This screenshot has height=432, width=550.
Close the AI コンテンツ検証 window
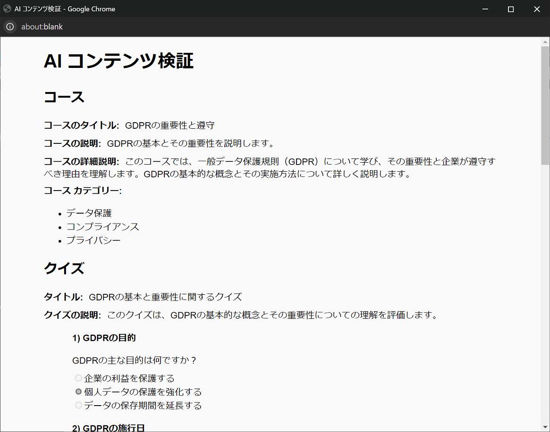point(537,9)
